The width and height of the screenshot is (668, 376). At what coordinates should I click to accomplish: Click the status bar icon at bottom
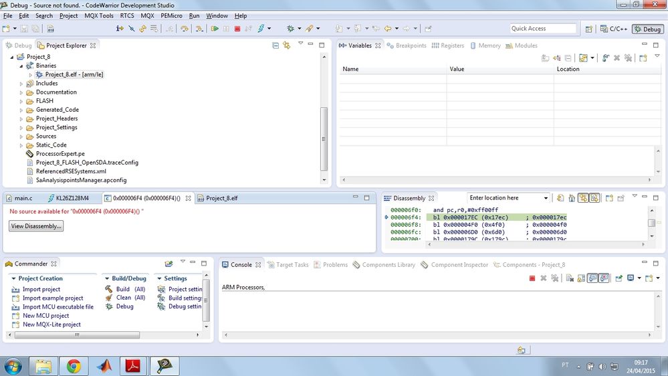[x=521, y=350]
